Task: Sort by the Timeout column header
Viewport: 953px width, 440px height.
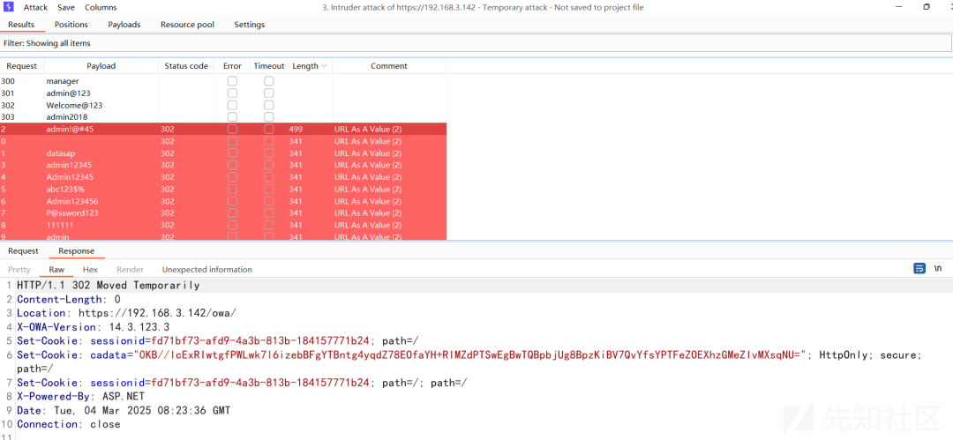Action: pyautogui.click(x=268, y=65)
